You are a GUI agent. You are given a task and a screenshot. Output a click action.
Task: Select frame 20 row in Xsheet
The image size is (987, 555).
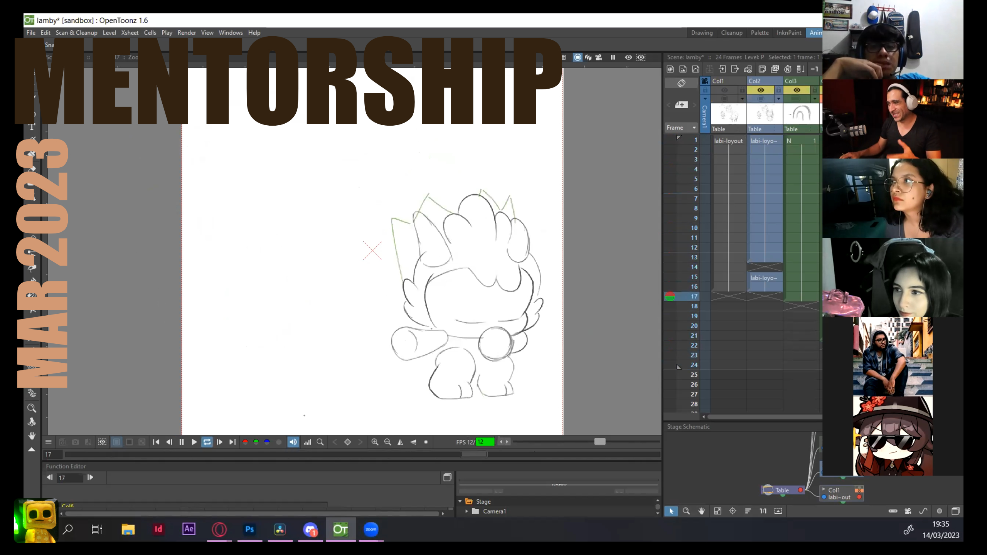694,326
